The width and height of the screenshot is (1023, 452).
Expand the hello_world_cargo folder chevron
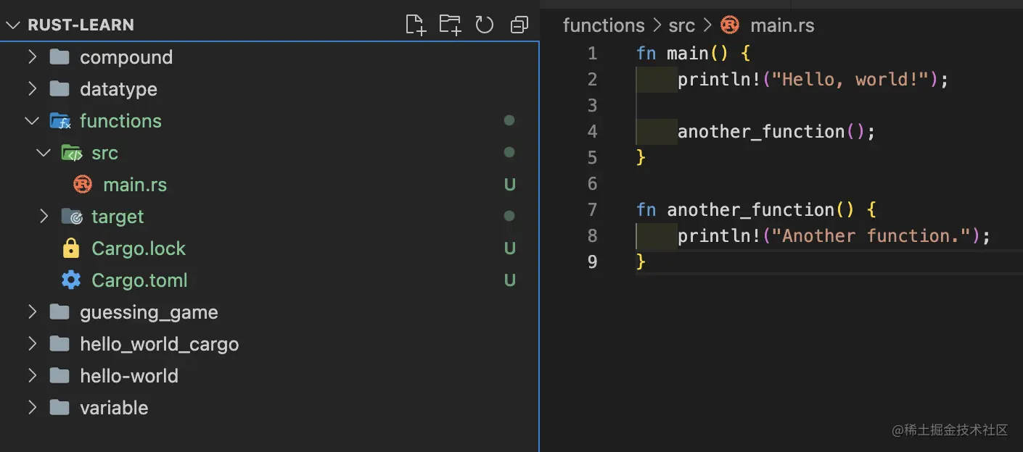32,343
